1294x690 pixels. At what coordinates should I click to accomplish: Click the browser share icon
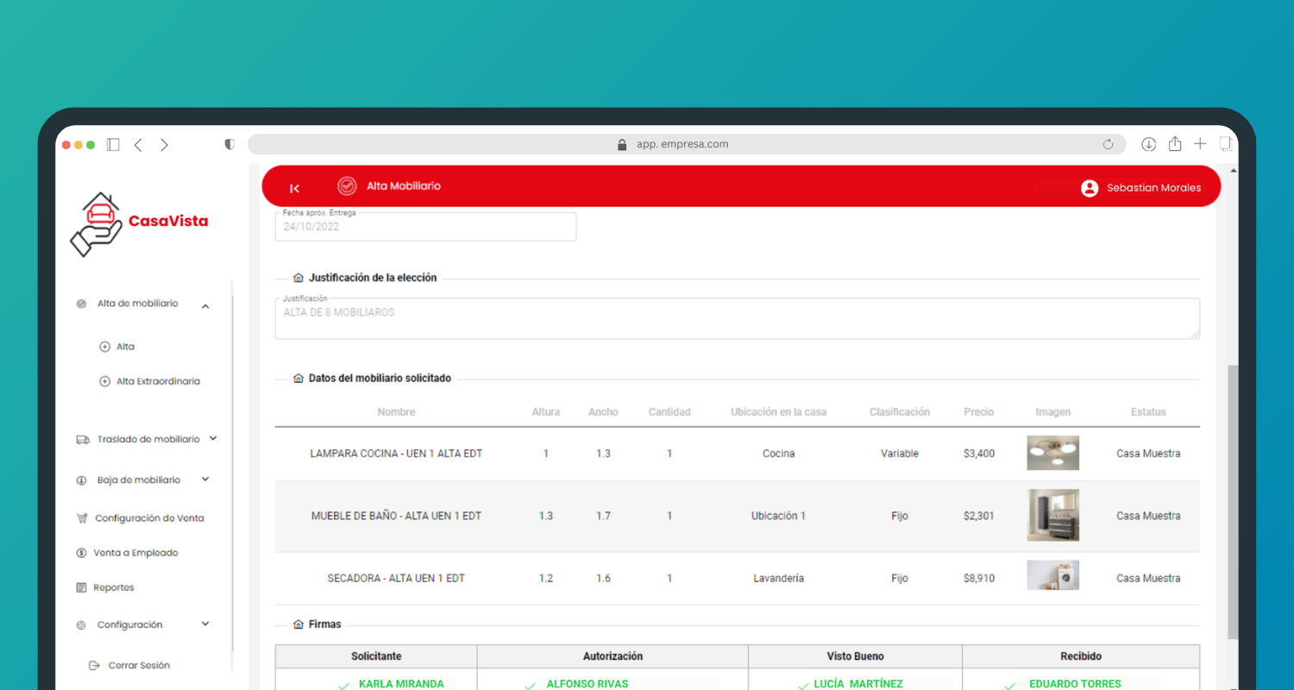pyautogui.click(x=1174, y=145)
